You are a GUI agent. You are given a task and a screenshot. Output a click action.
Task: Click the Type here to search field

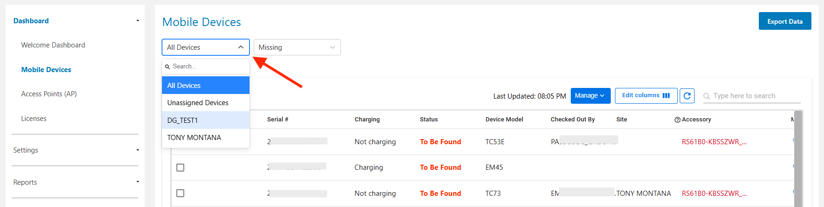[756, 96]
